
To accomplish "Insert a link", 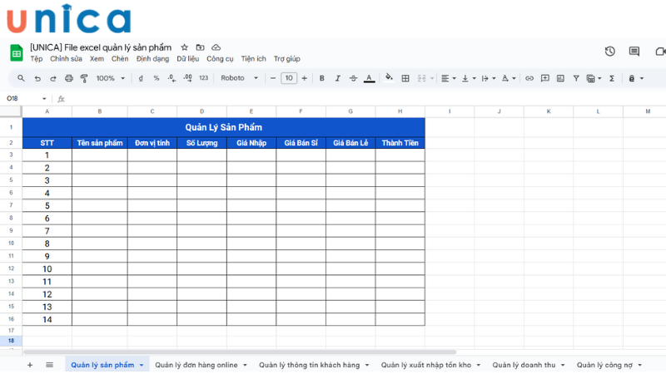I will [529, 78].
